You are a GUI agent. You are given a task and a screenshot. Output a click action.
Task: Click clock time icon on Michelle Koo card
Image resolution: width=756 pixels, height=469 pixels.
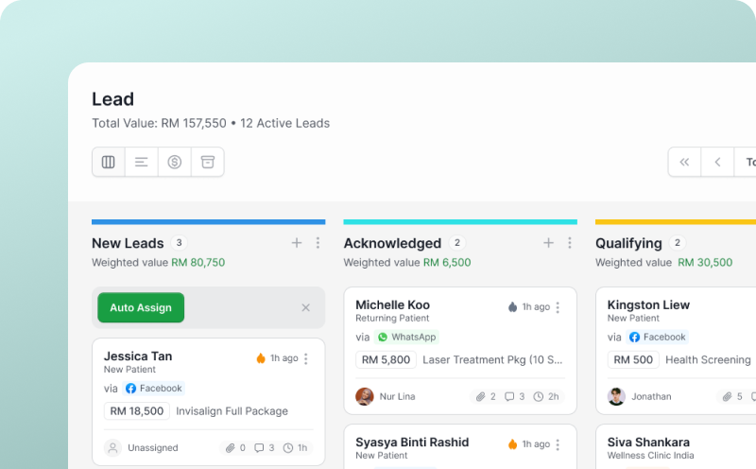(x=538, y=396)
